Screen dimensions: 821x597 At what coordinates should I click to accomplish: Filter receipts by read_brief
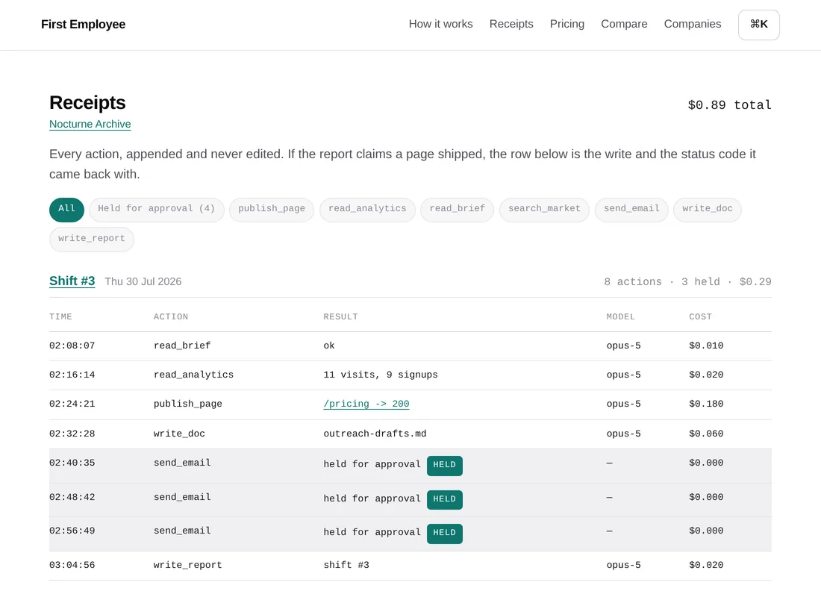point(457,210)
